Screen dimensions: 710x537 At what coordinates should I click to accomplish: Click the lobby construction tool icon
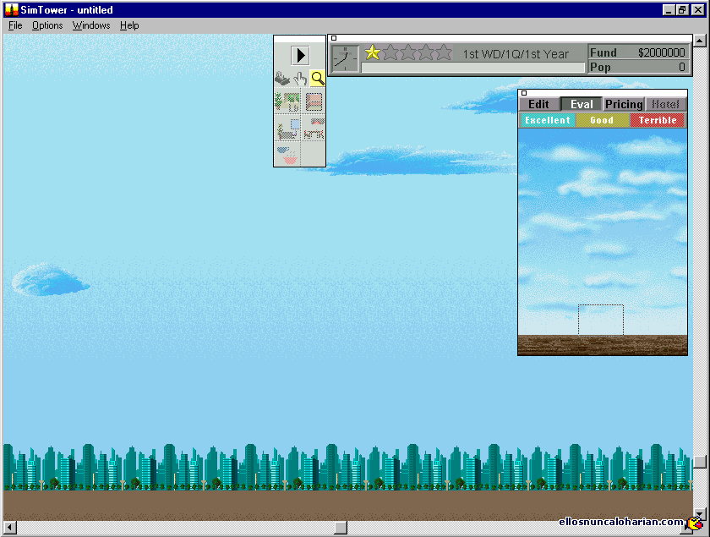(287, 102)
